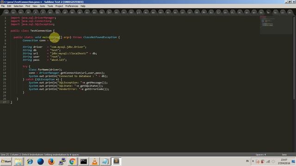Open the command prompt taskbar icon

(83, 161)
